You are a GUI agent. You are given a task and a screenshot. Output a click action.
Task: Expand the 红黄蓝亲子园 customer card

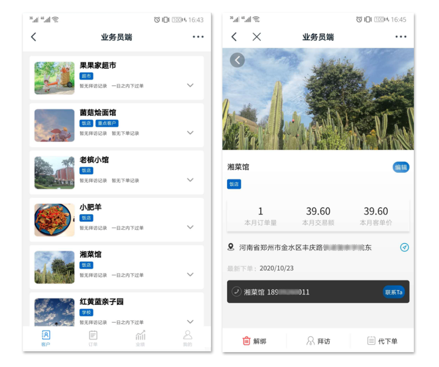click(191, 322)
